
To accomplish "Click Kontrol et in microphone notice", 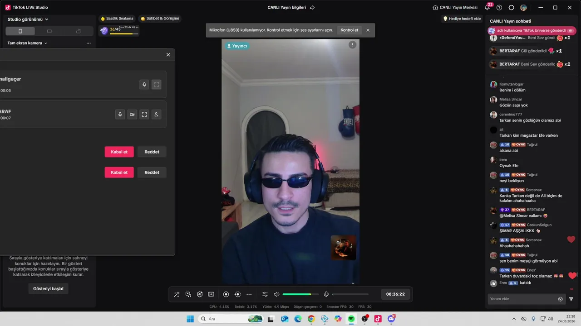I will [x=349, y=30].
